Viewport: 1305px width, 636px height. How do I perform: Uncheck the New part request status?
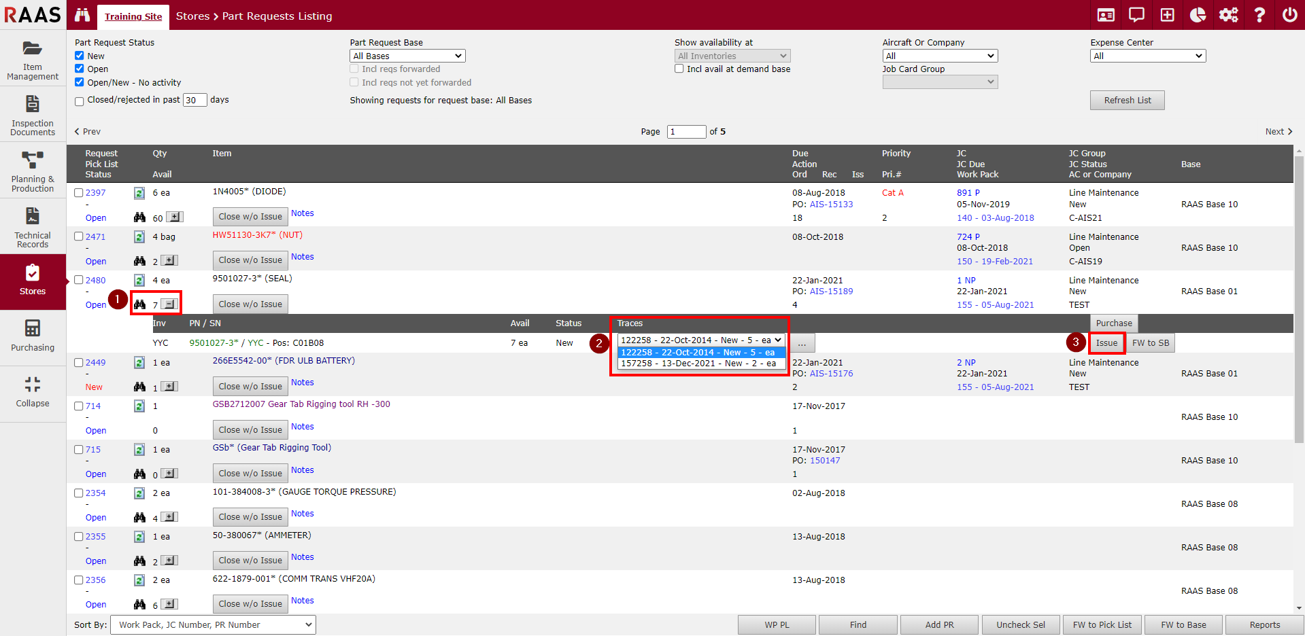pos(80,56)
